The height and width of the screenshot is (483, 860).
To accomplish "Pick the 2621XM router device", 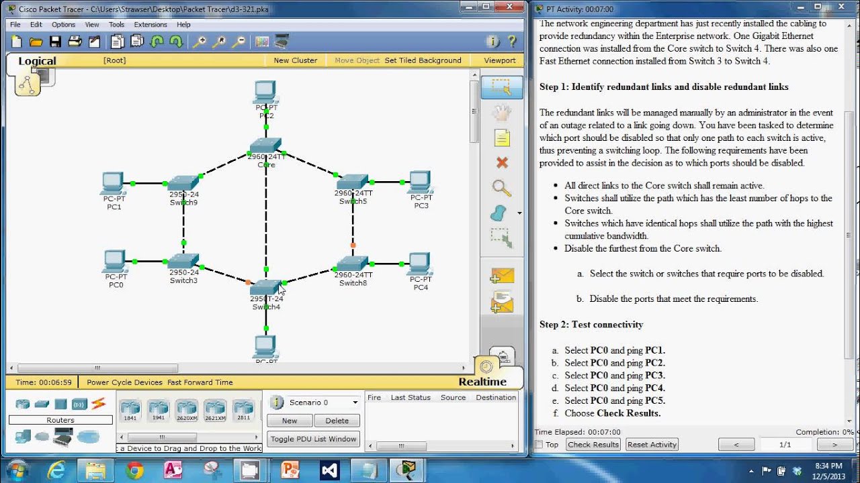I will (214, 410).
